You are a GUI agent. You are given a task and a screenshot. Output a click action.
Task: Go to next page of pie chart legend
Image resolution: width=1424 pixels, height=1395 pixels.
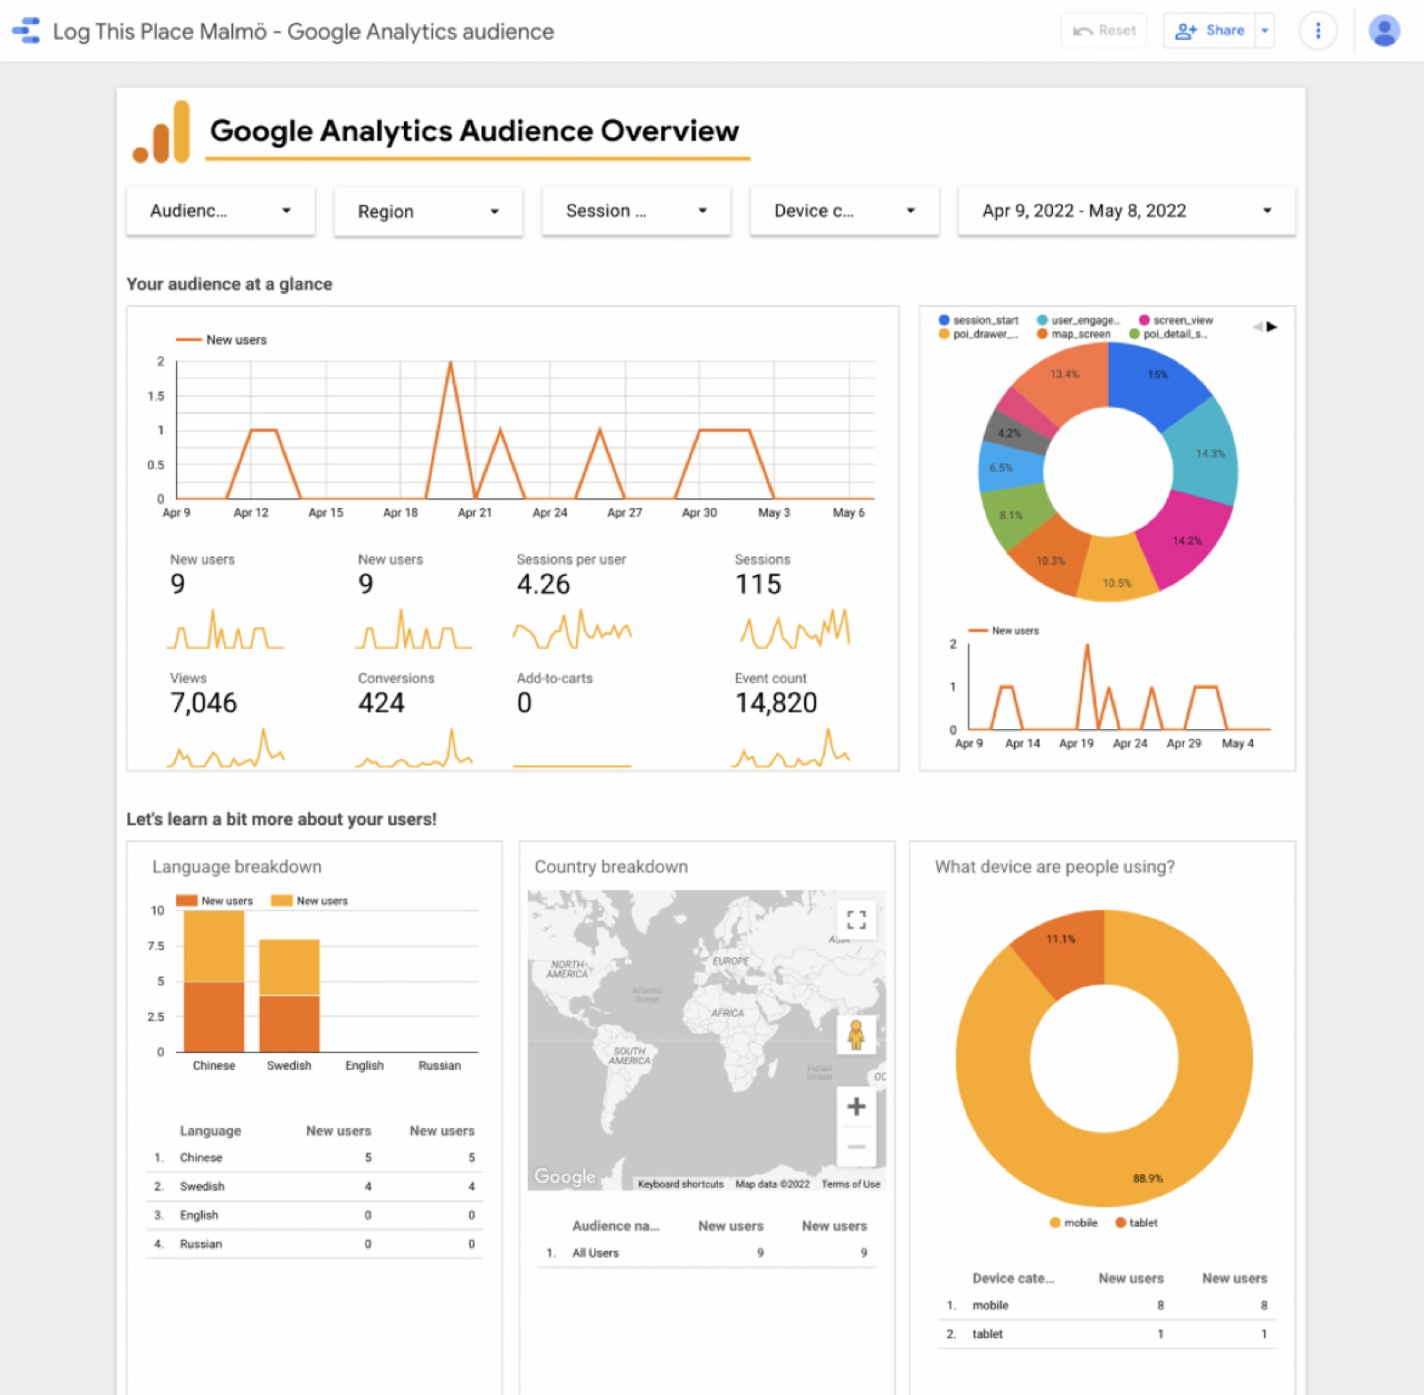pos(1273,327)
